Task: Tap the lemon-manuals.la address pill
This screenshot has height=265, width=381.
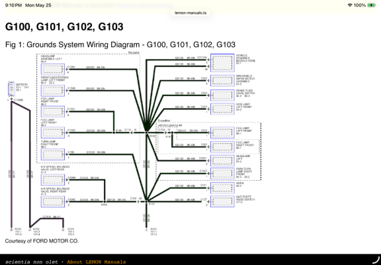Action: coord(190,13)
